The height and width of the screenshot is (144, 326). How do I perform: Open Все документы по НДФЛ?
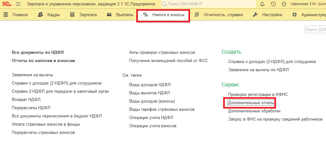38,52
